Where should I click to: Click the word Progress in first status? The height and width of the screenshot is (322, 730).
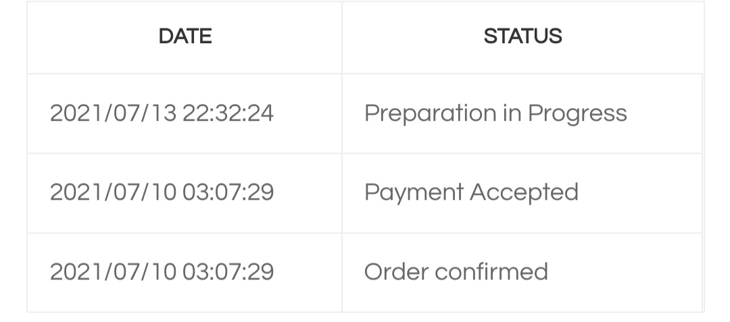tap(577, 113)
